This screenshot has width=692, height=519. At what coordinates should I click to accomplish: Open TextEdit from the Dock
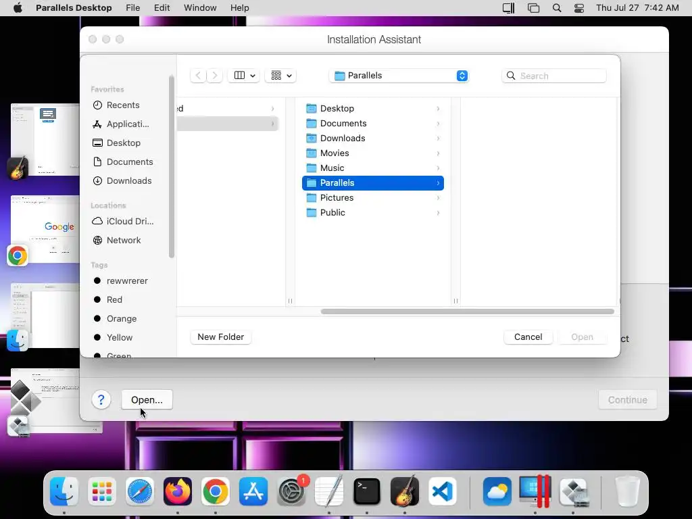pos(329,491)
